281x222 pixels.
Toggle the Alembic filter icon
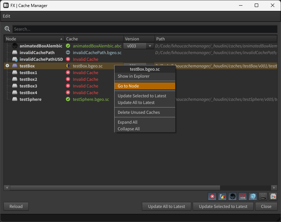pos(232,196)
